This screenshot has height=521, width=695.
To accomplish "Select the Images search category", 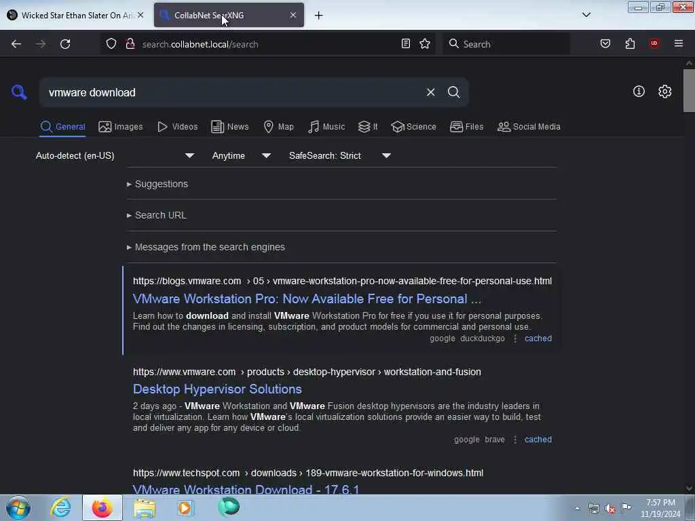I will pos(121,127).
